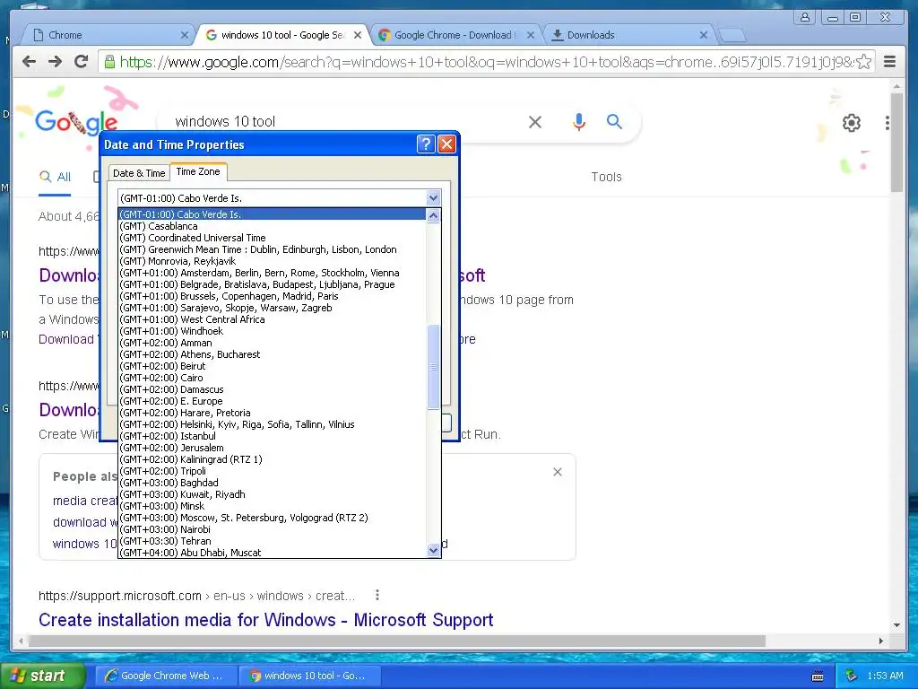Viewport: 918px width, 689px height.
Task: Clear the search query with the X icon
Action: [535, 122]
